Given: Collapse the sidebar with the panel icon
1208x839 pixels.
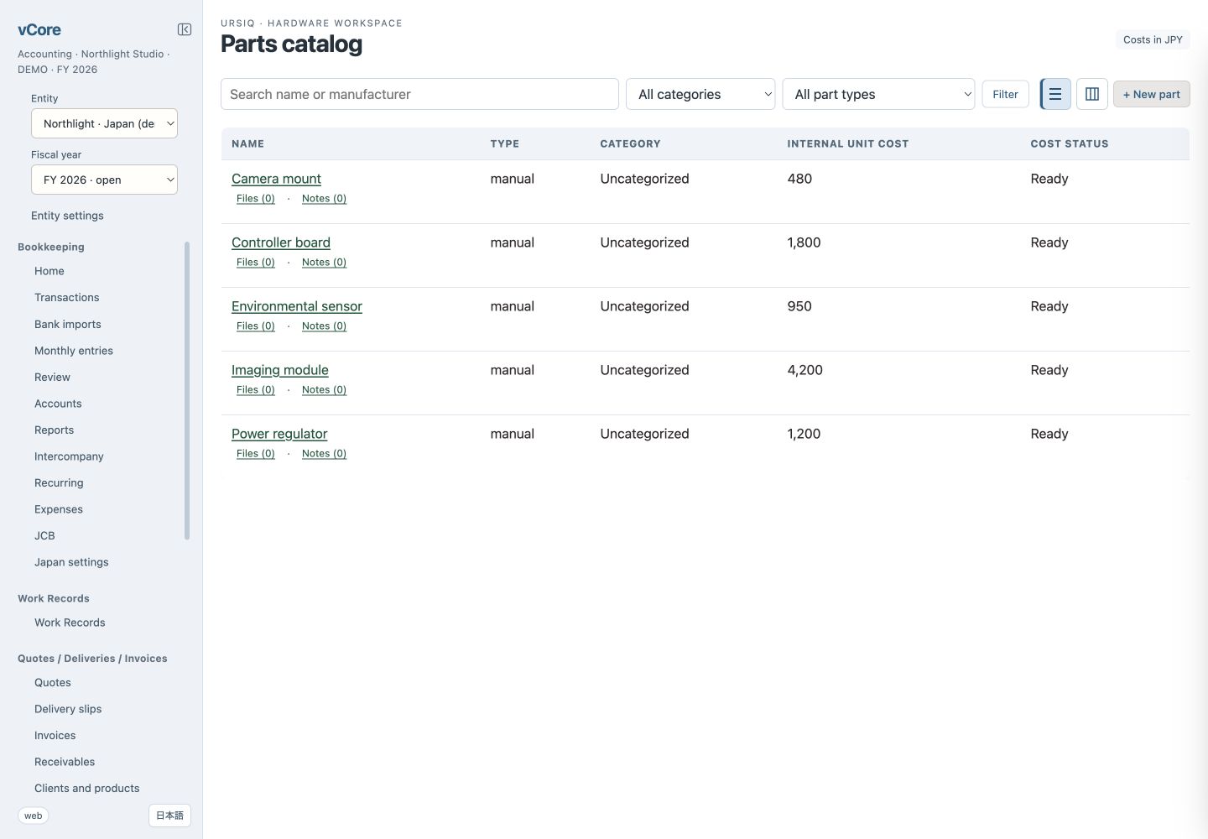Looking at the screenshot, I should (x=185, y=29).
